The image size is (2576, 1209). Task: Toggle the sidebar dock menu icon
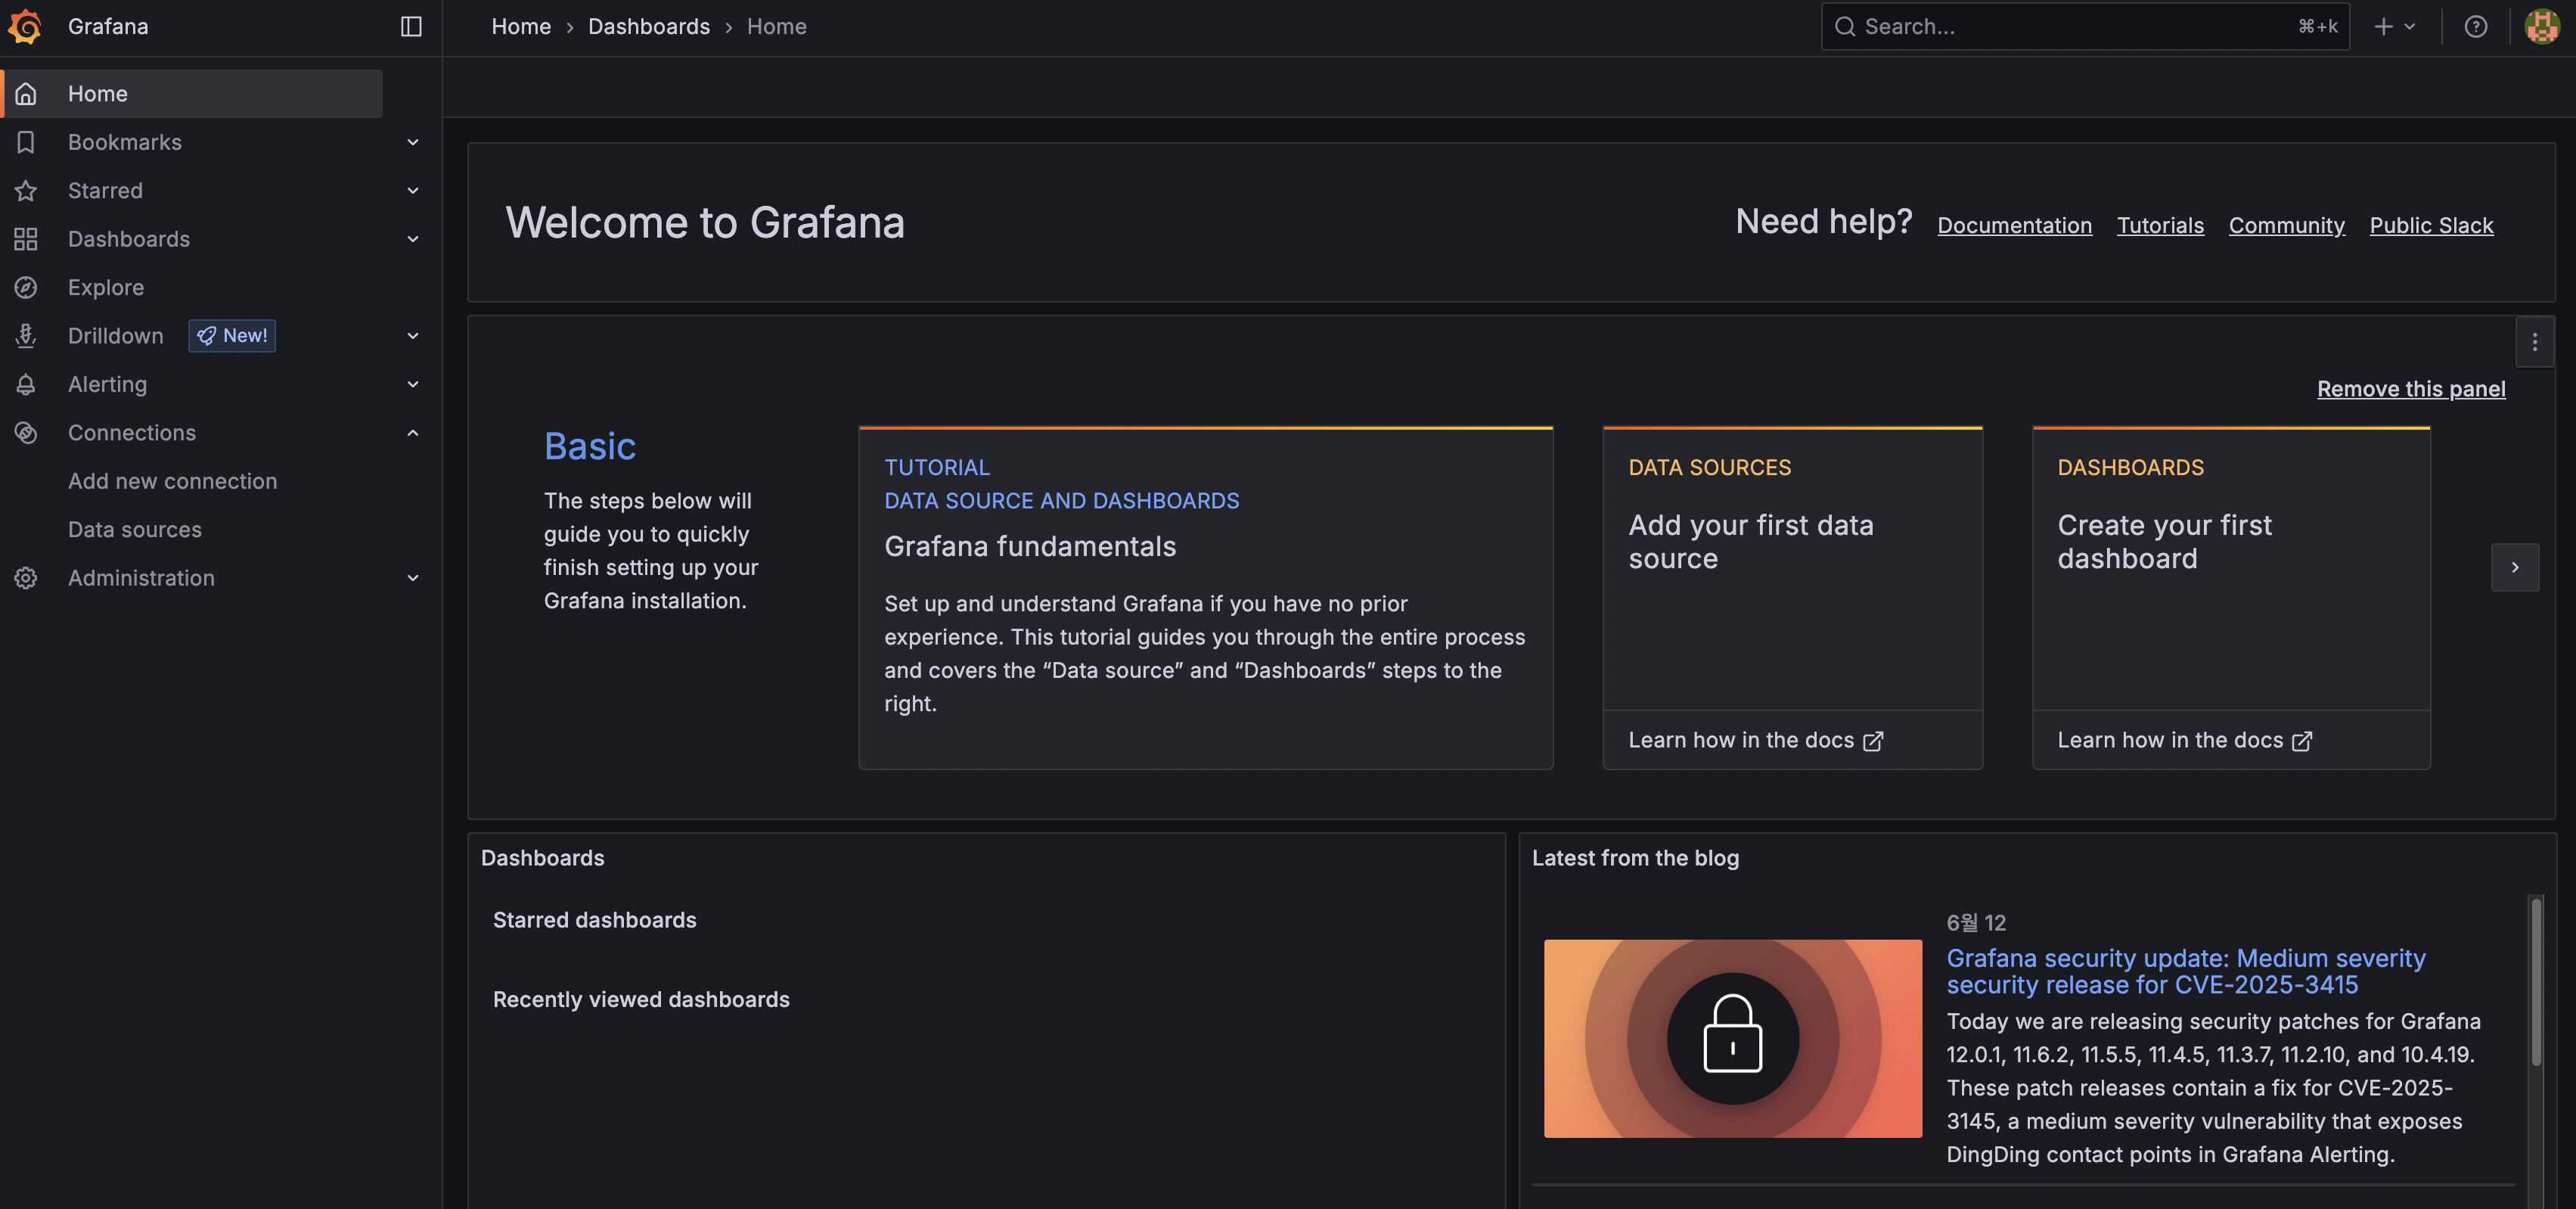(x=411, y=27)
